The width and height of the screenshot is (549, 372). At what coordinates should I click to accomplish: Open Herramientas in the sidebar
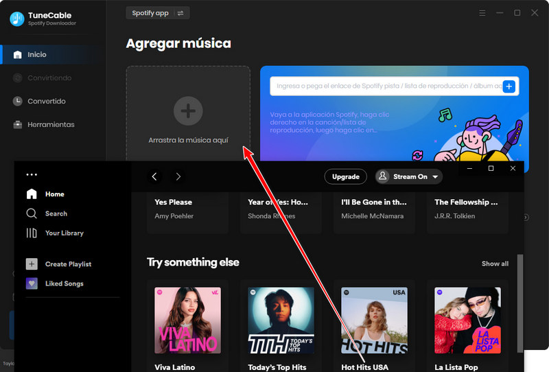tap(50, 124)
